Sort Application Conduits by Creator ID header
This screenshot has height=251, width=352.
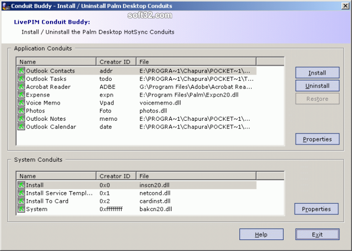(116, 61)
